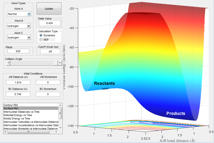Viewport: 214px width, 143px height.
Task: Select Potential Energy vs Time
Action: [x=31, y=115]
